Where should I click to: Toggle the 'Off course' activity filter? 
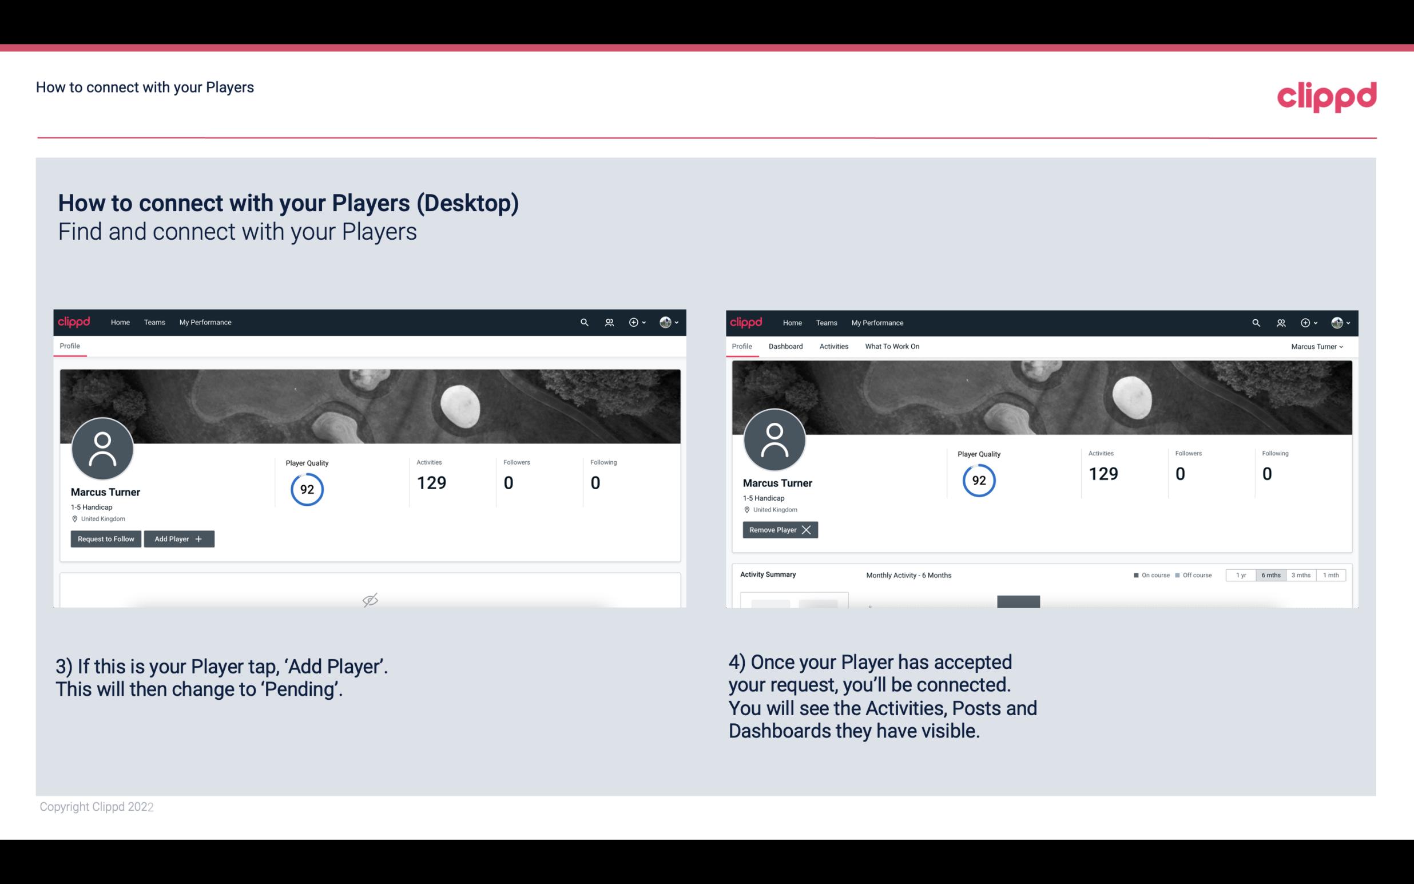[1192, 574]
